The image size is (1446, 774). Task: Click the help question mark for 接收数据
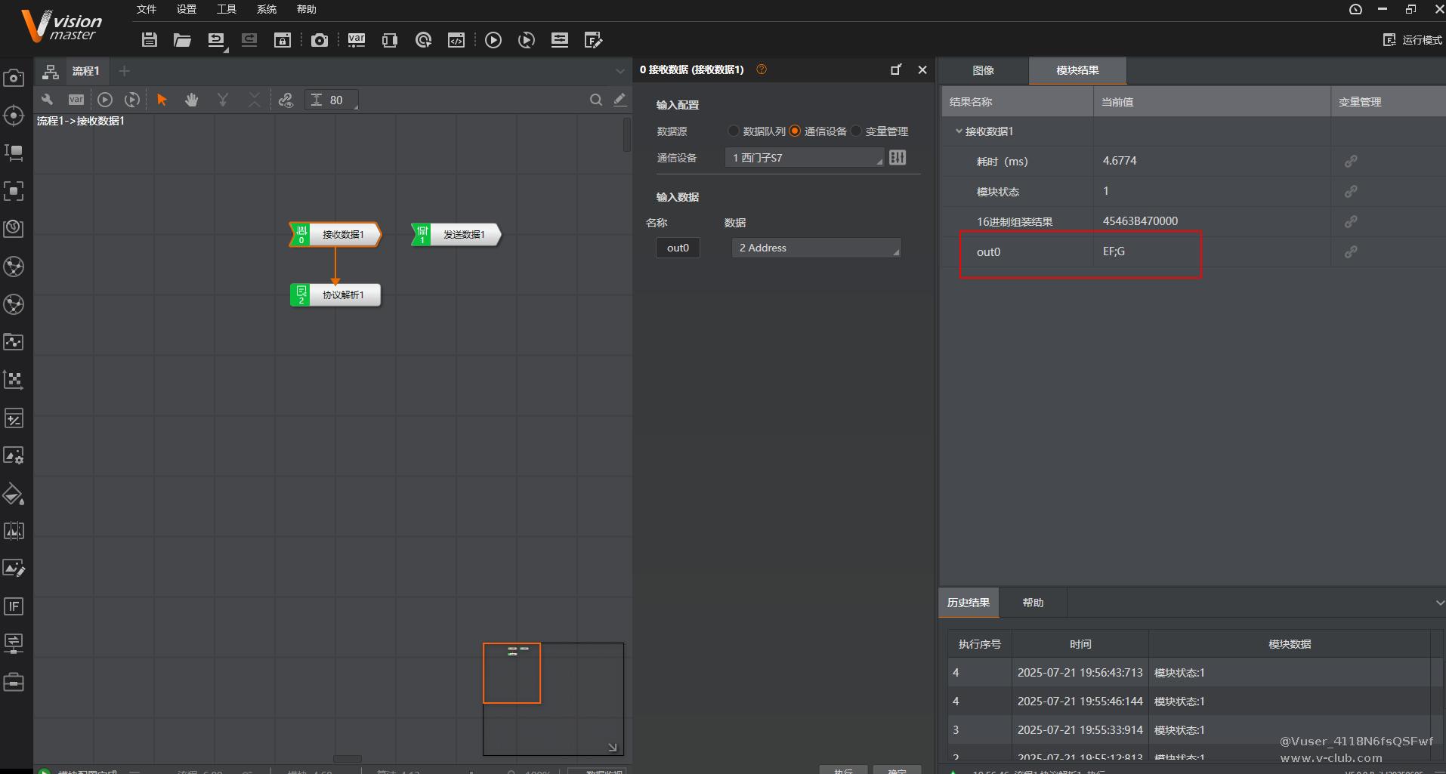coord(762,69)
